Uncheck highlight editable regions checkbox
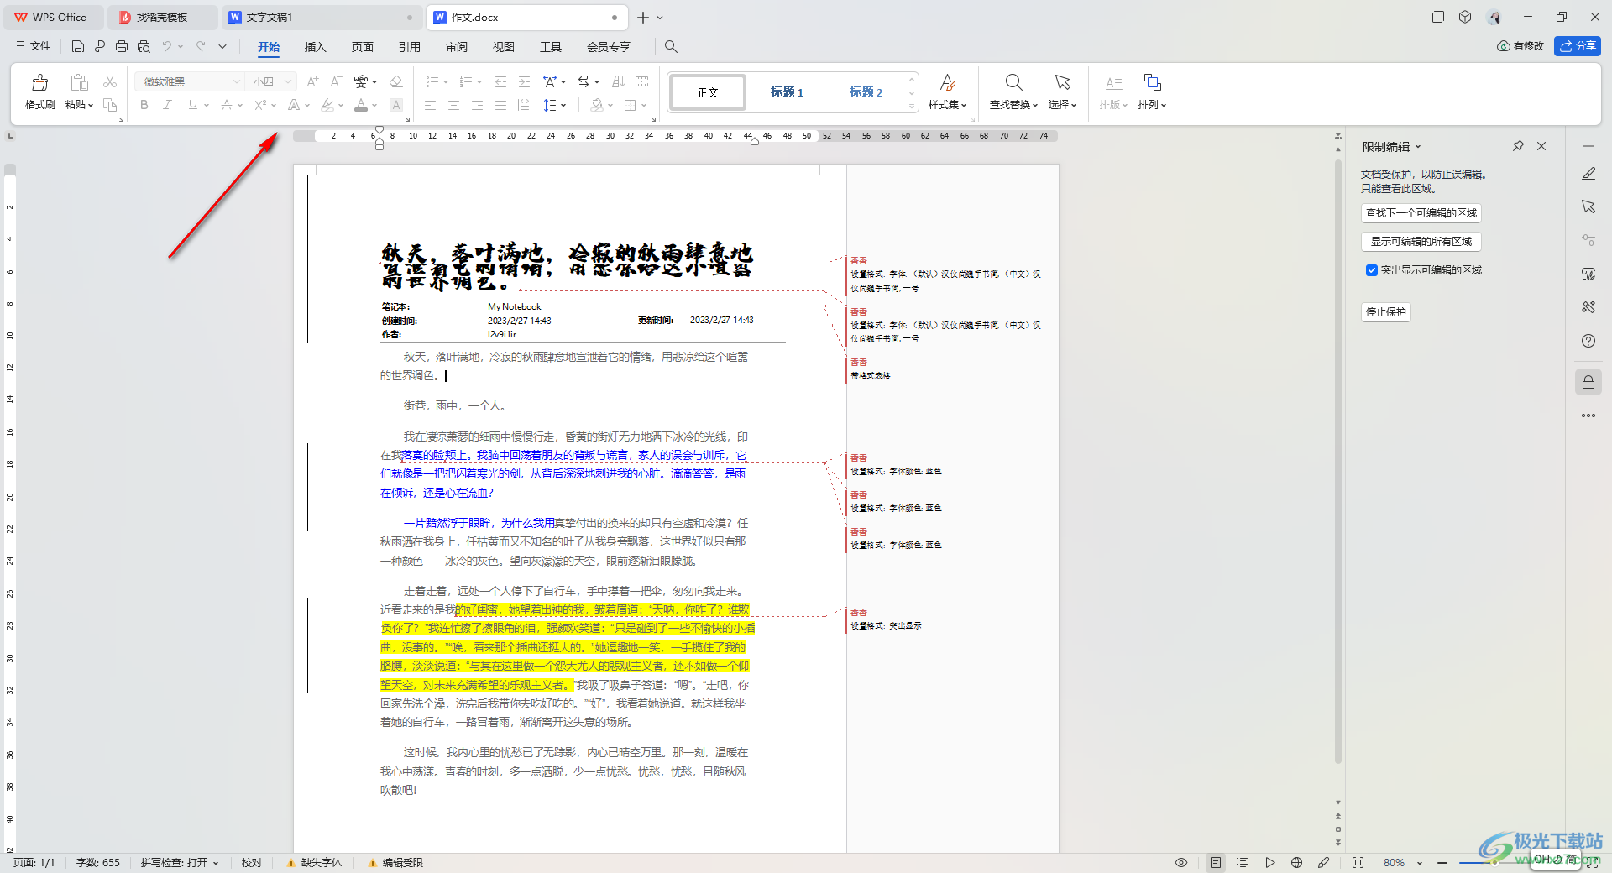Screen dimensions: 1612x873 (1372, 270)
